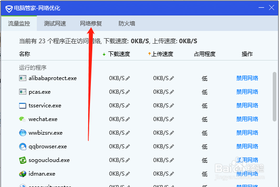This screenshot has width=280, height=187.
Task: Select the sogoucloud.exe process name
Action: pos(49,160)
